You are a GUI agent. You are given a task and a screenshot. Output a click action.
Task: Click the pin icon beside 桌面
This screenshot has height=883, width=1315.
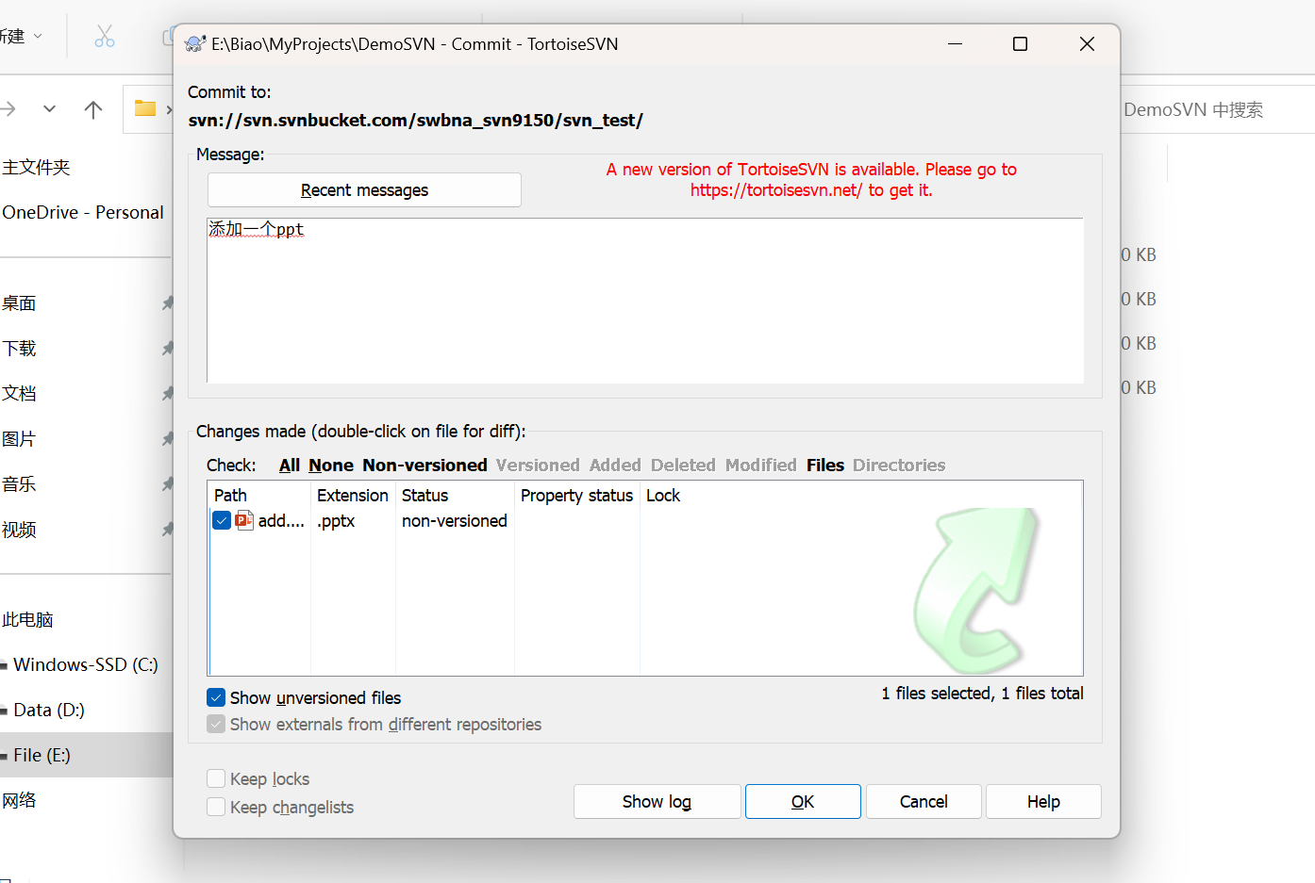pos(167,303)
